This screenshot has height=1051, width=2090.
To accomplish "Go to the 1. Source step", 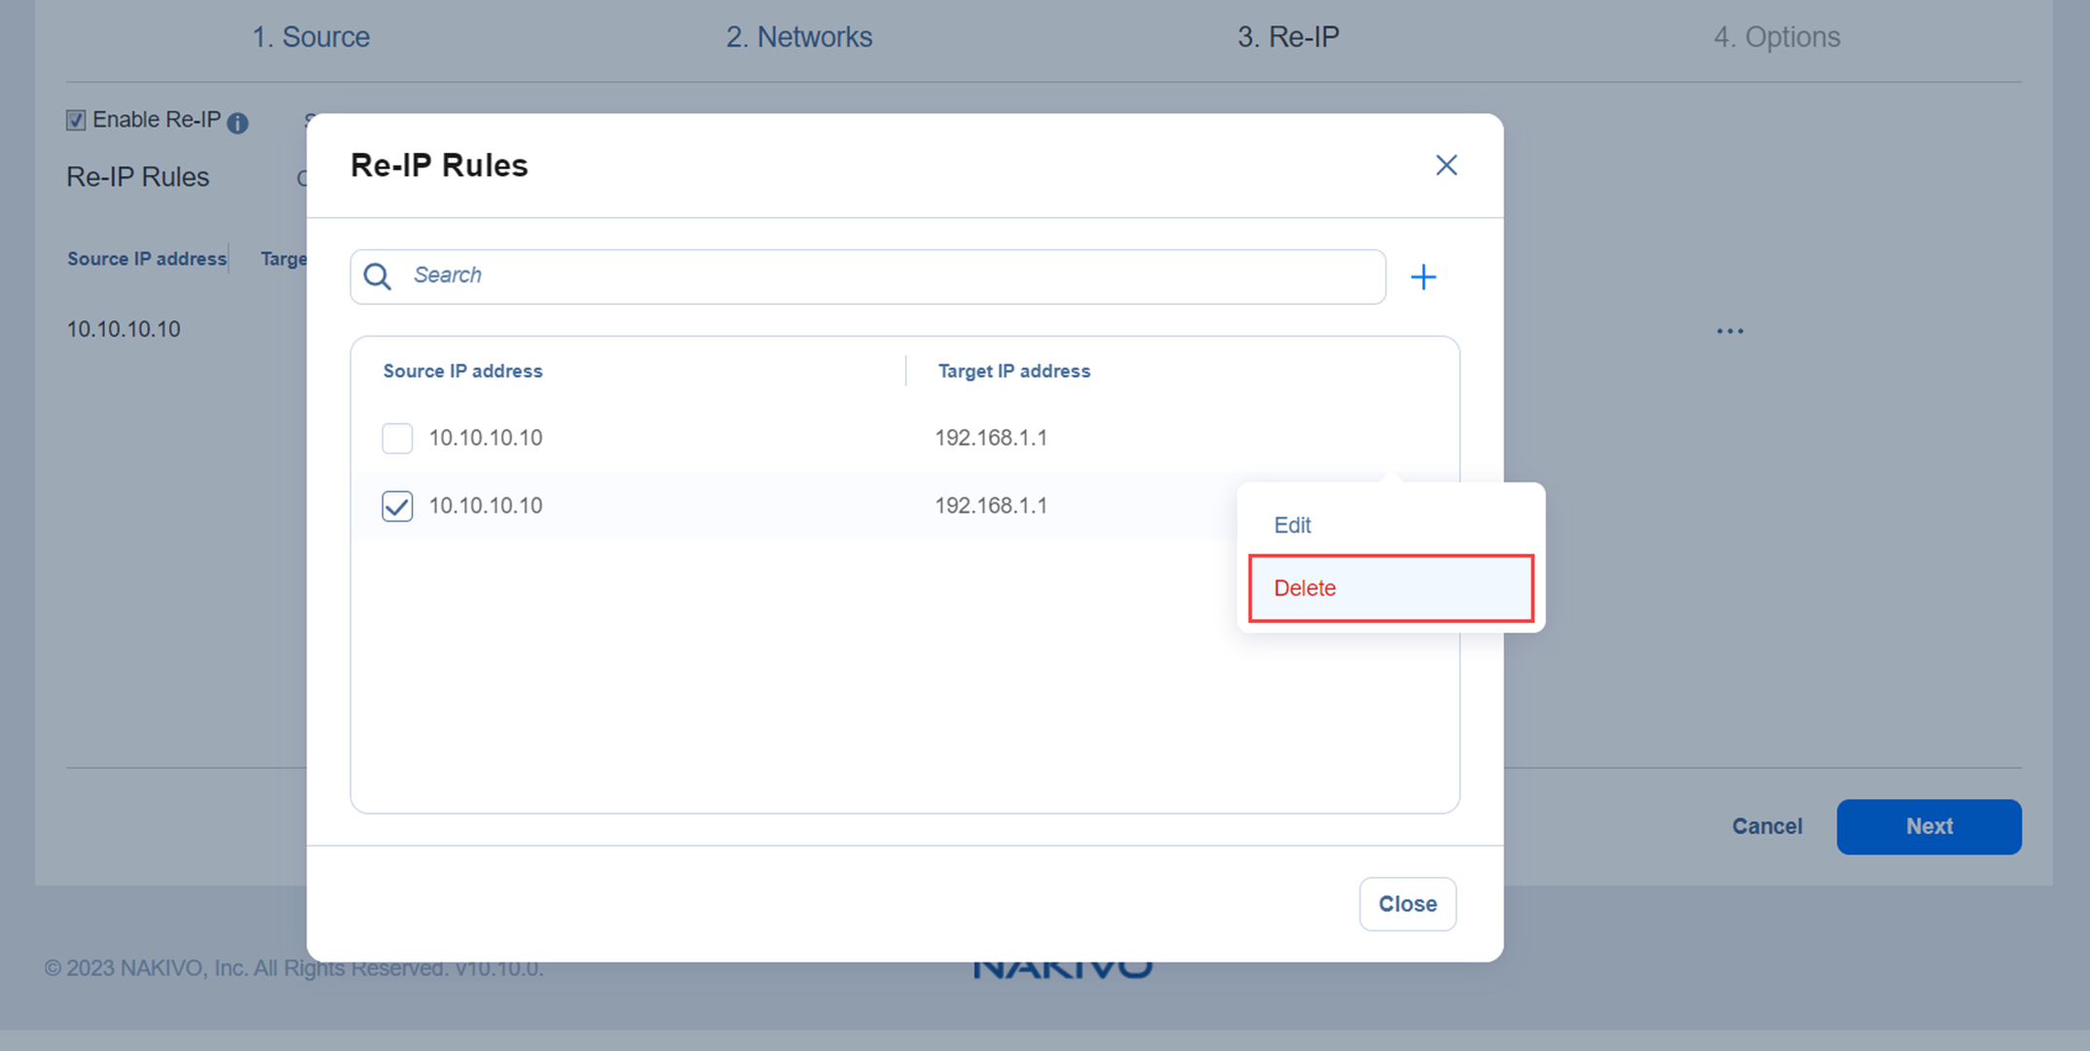I will (x=311, y=37).
